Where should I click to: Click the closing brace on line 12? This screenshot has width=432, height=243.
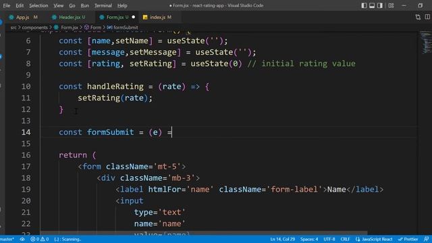[x=61, y=109]
